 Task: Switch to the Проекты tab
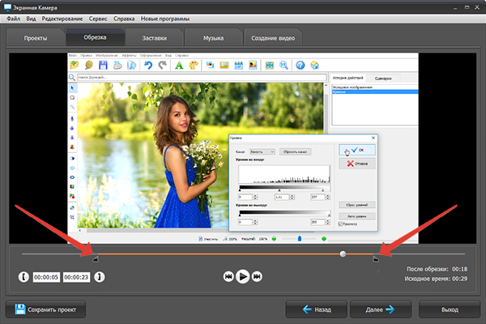point(35,38)
